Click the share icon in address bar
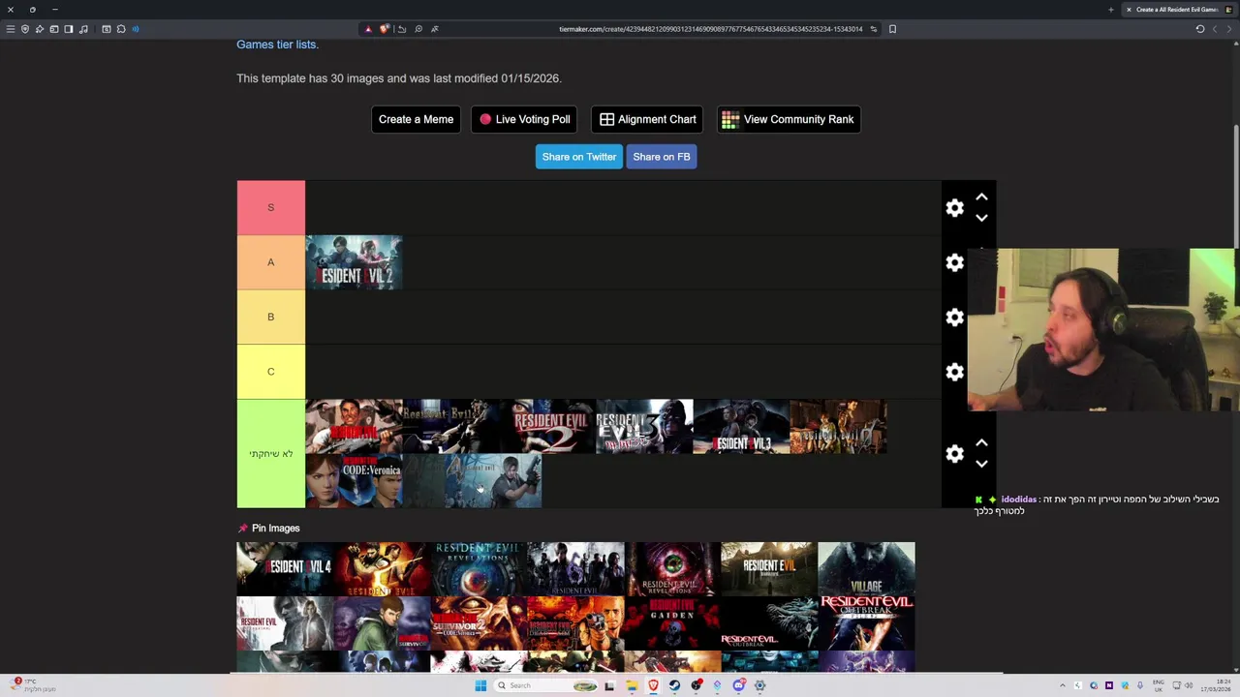1240x697 pixels. coord(402,29)
